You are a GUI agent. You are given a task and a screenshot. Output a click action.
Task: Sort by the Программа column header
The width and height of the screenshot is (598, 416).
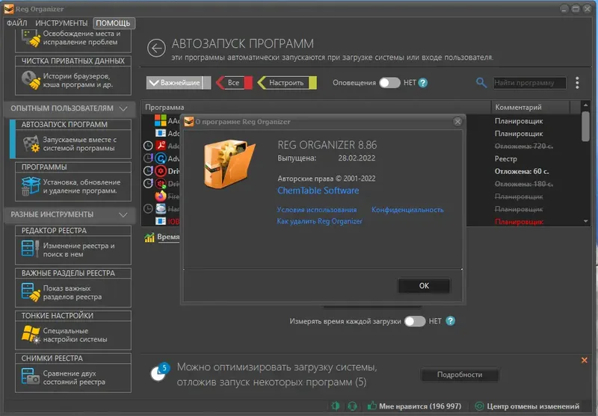(x=316, y=108)
